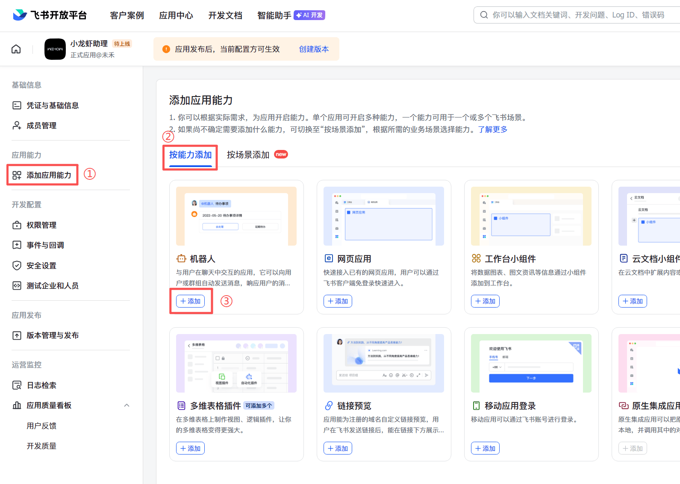
Task: Click the doc icon beside 云文档小组件
Action: click(624, 258)
